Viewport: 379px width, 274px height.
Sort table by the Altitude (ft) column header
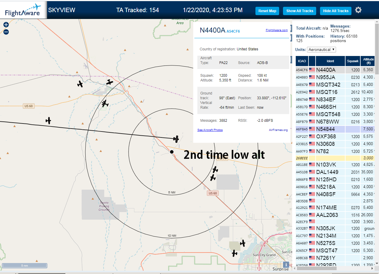tap(368, 61)
